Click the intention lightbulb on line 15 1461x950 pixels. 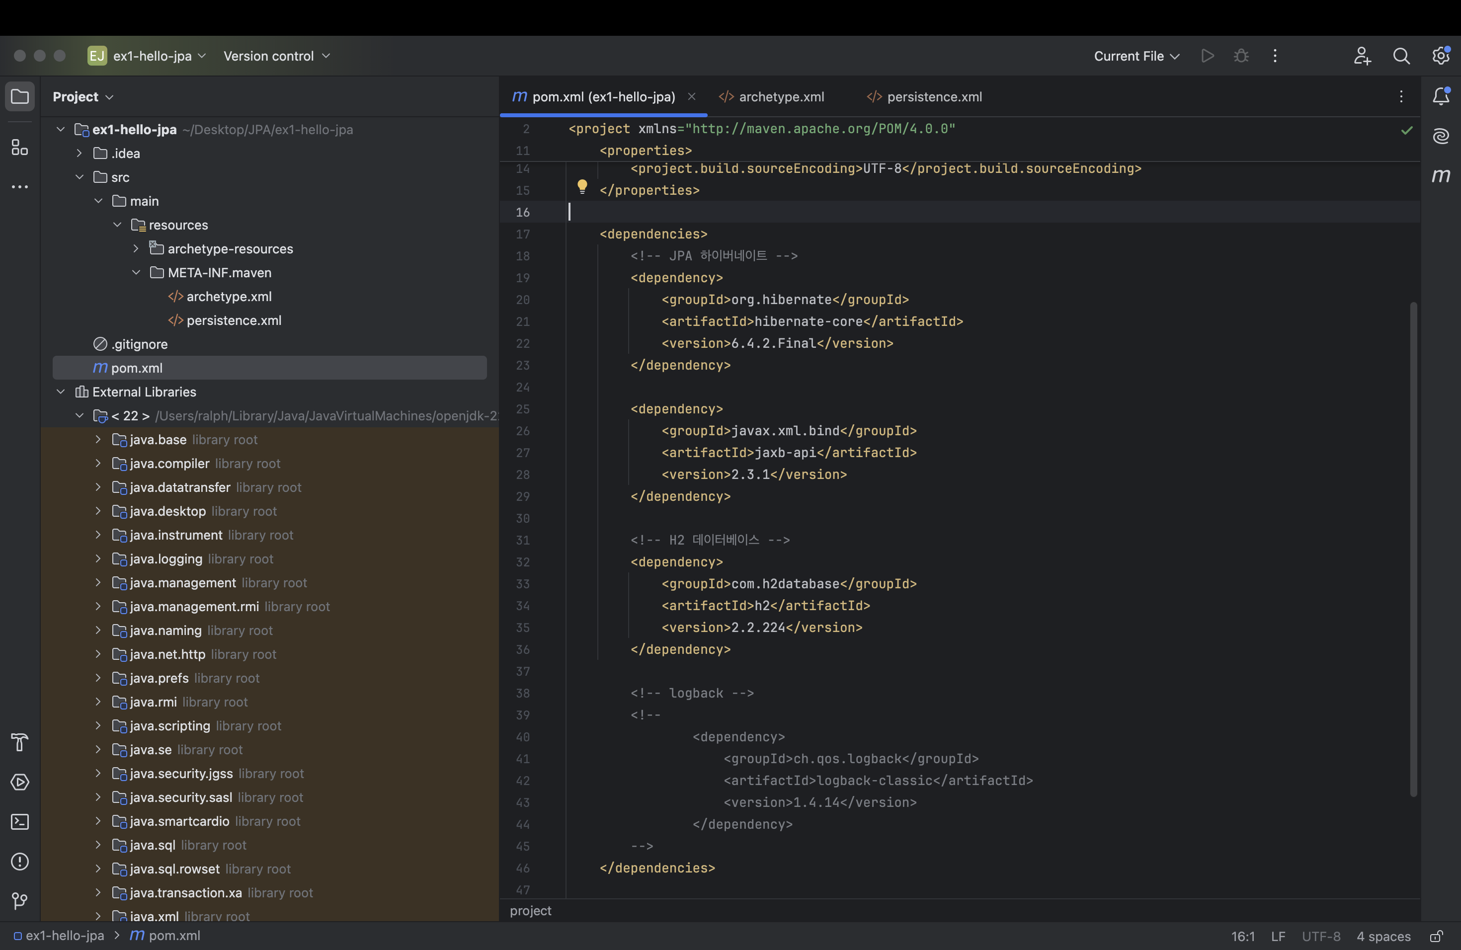click(582, 186)
